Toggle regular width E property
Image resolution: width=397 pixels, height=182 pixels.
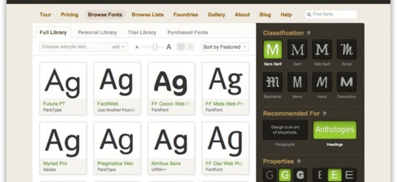(x=334, y=175)
